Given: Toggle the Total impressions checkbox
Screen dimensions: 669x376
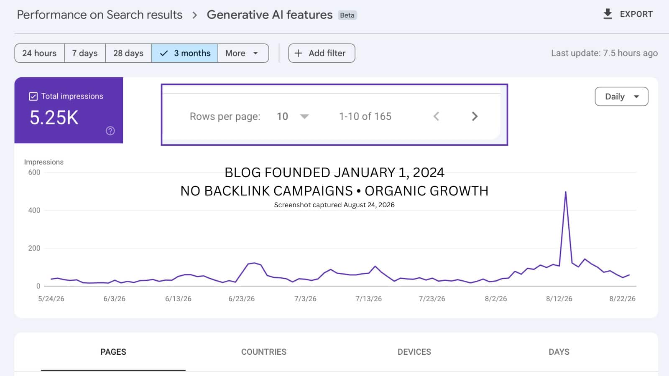Looking at the screenshot, I should click(x=33, y=97).
